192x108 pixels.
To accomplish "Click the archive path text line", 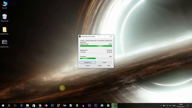I will (x=96, y=41).
